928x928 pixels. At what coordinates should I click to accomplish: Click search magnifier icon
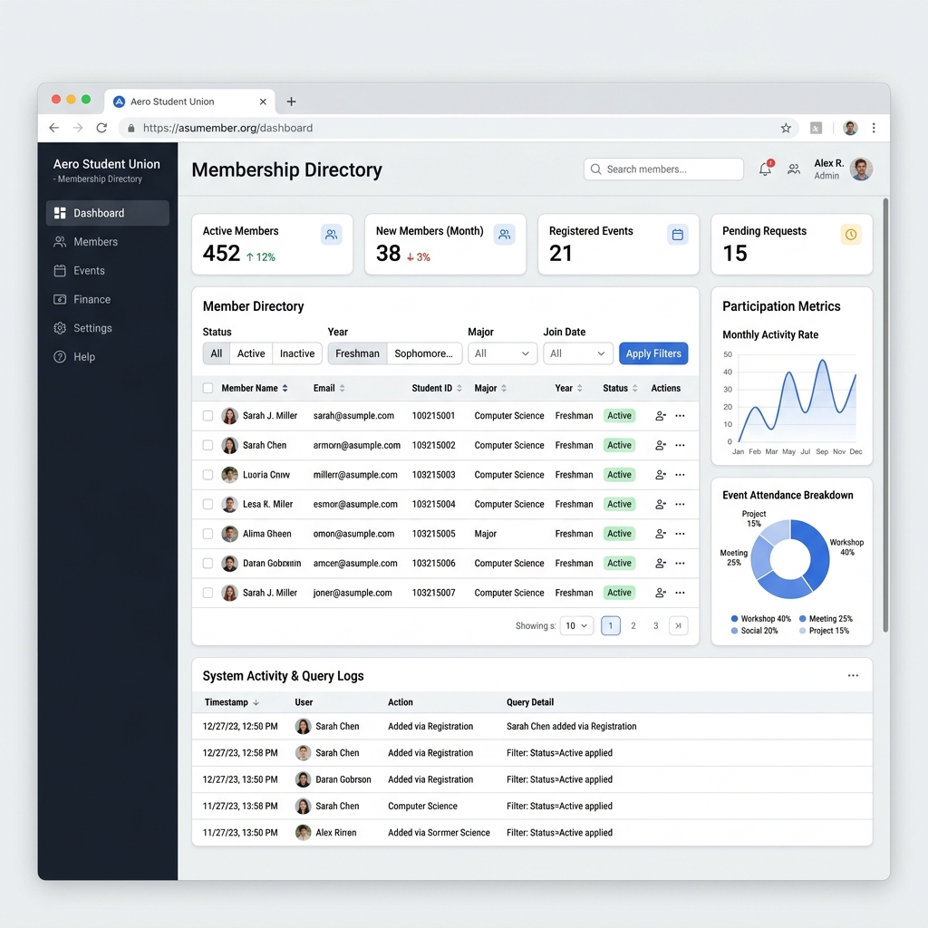[596, 169]
